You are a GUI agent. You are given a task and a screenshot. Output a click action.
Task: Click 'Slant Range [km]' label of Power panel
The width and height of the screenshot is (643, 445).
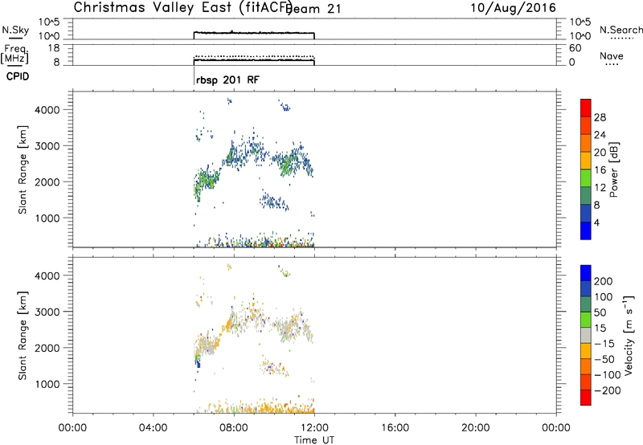(23, 169)
